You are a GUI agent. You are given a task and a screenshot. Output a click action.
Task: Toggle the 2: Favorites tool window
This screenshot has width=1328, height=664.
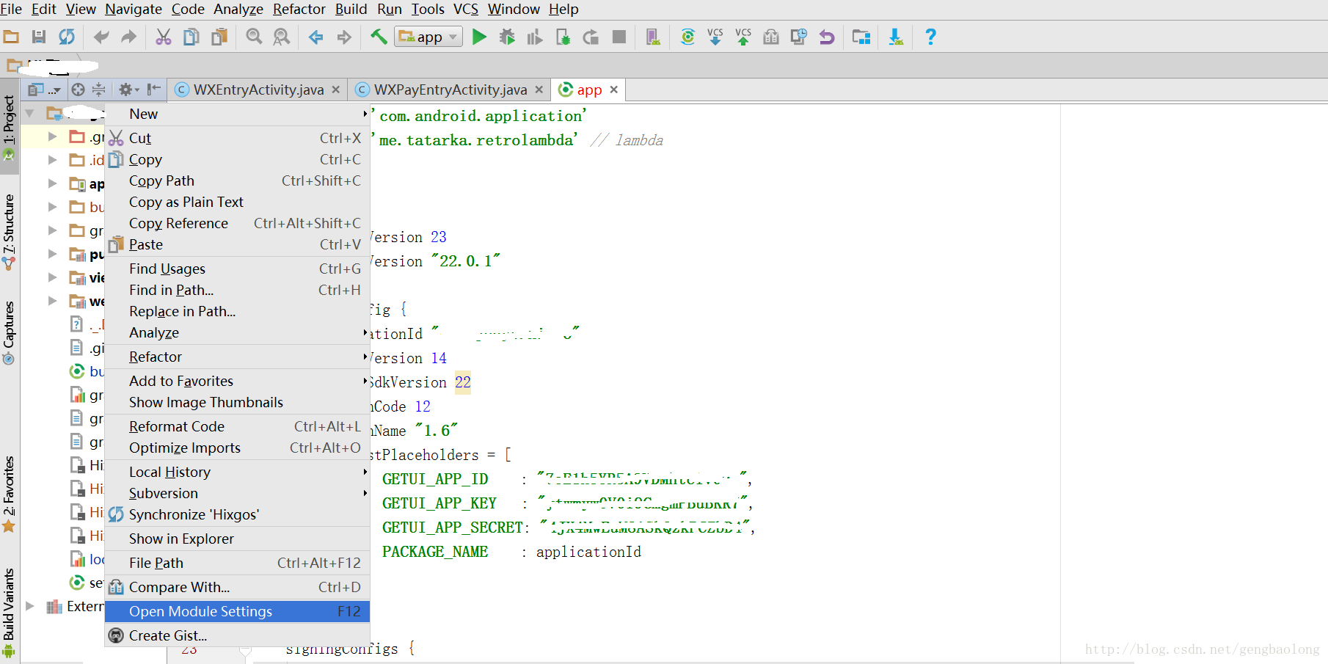coord(9,494)
